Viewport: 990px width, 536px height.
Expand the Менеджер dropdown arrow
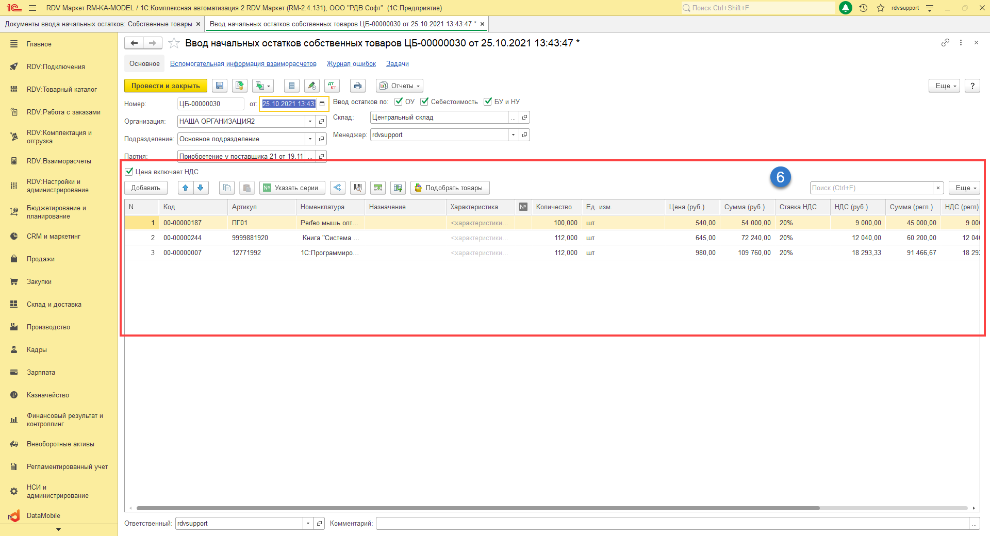click(x=513, y=135)
